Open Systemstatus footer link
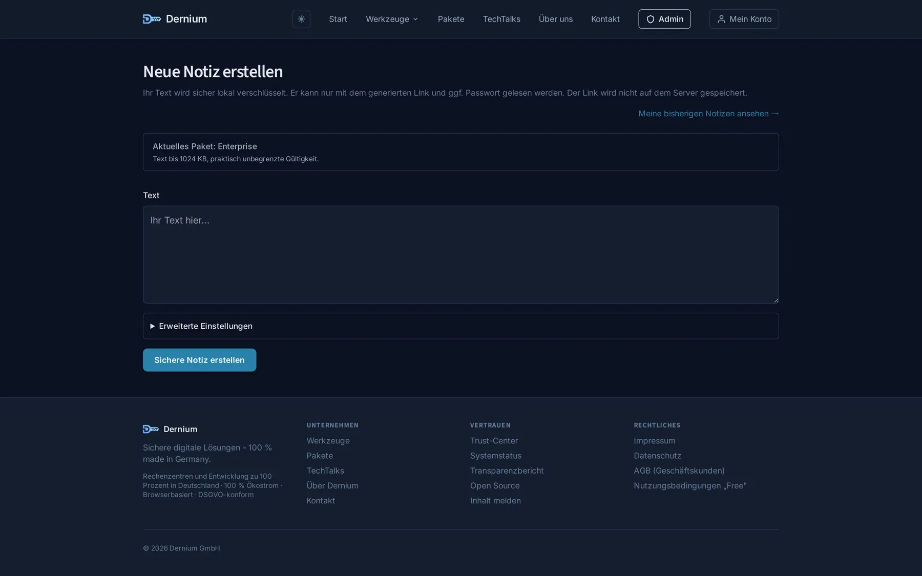The height and width of the screenshot is (576, 922). (496, 456)
